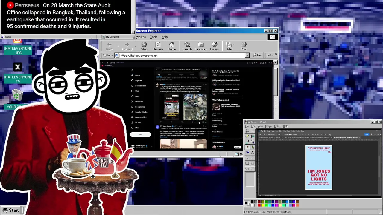Viewport: 383px width, 215px height.
Task: Click the address field with ihateeveryone.co.uk URL
Action: [x=182, y=56]
